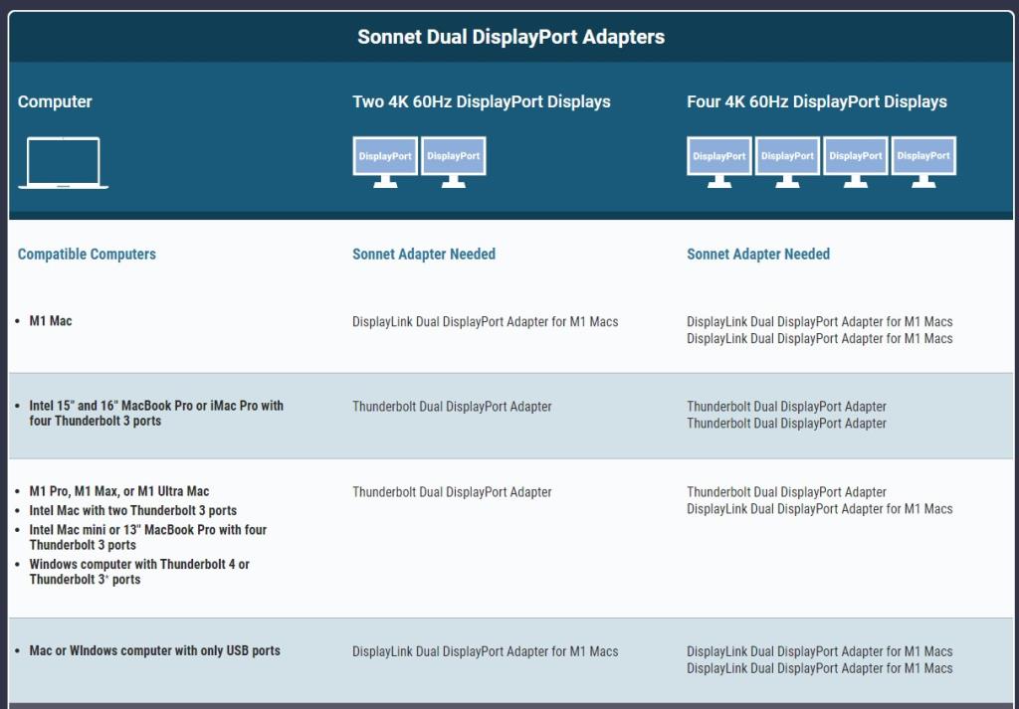Click the Two 4K 60Hz DisplayPort Displays heading
1019x709 pixels.
pos(482,101)
